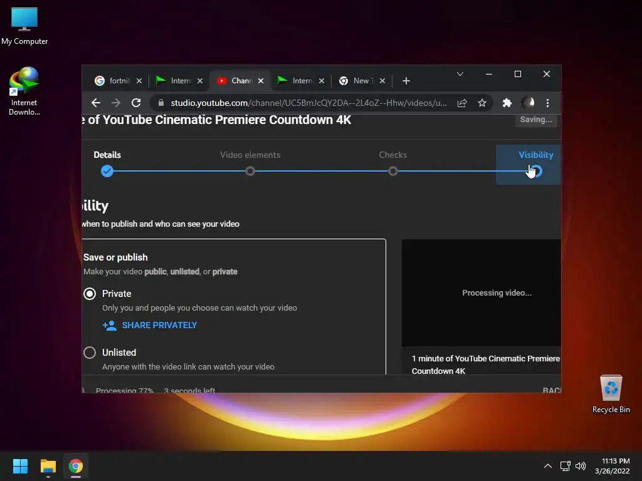Open the tab search dropdown arrow
Image resolution: width=642 pixels, height=481 pixels.
tap(460, 74)
